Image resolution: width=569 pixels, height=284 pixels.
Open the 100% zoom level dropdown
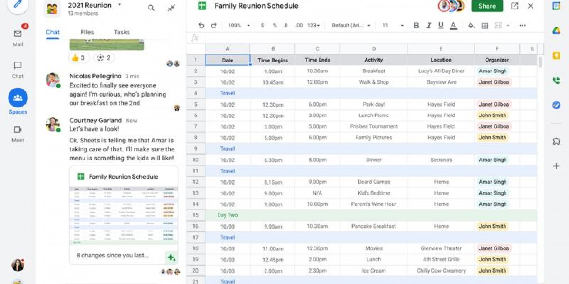pos(239,26)
